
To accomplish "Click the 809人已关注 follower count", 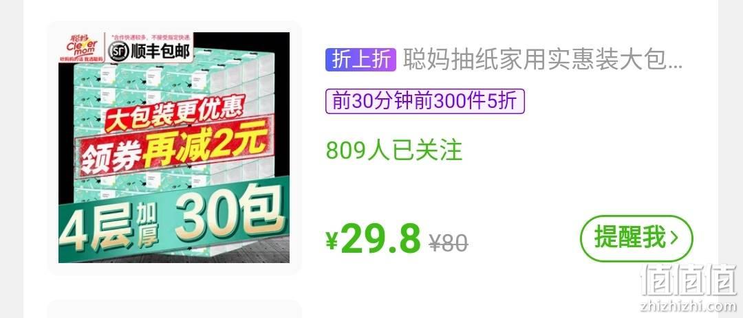I will tap(394, 150).
